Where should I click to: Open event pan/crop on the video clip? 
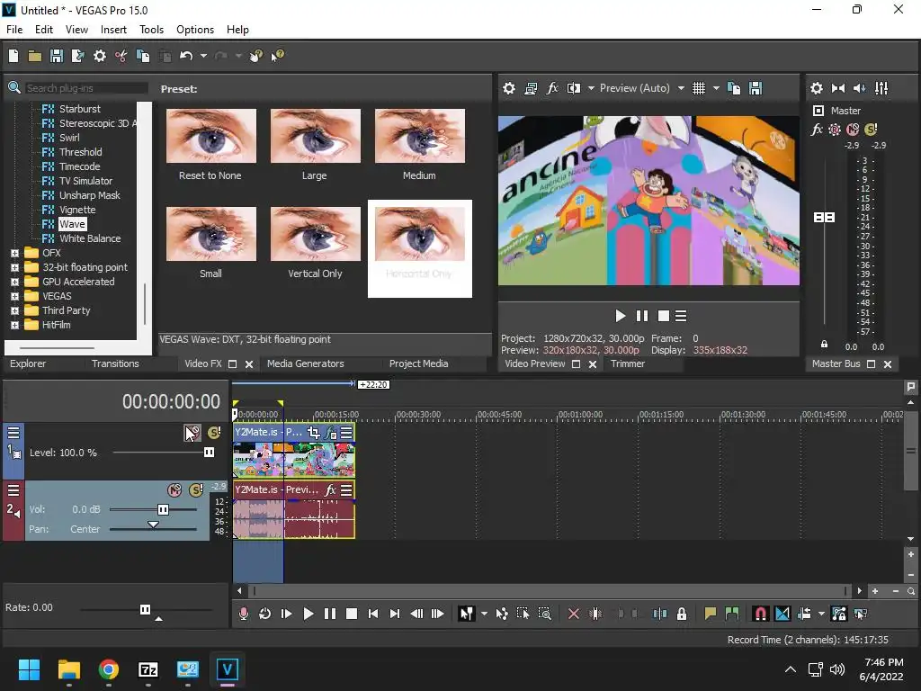[x=314, y=433]
